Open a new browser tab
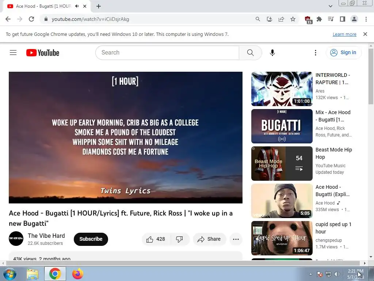Screen dimensions: 374x281 (99, 6)
